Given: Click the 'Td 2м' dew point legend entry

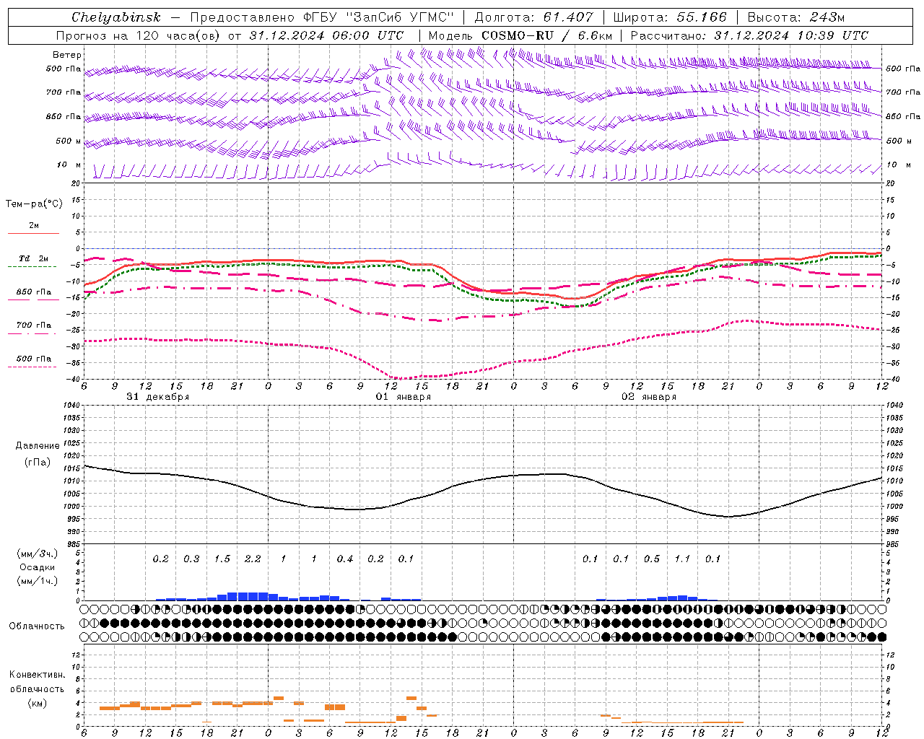Looking at the screenshot, I should click(34, 258).
